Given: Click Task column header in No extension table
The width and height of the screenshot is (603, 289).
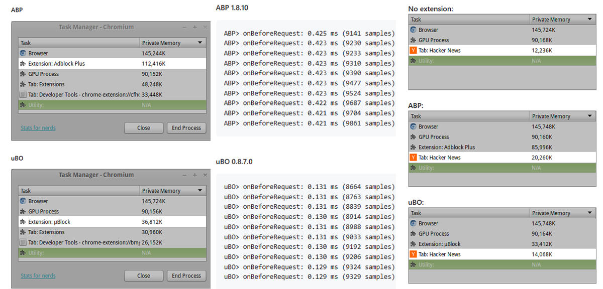Looking at the screenshot, I should (x=469, y=20).
